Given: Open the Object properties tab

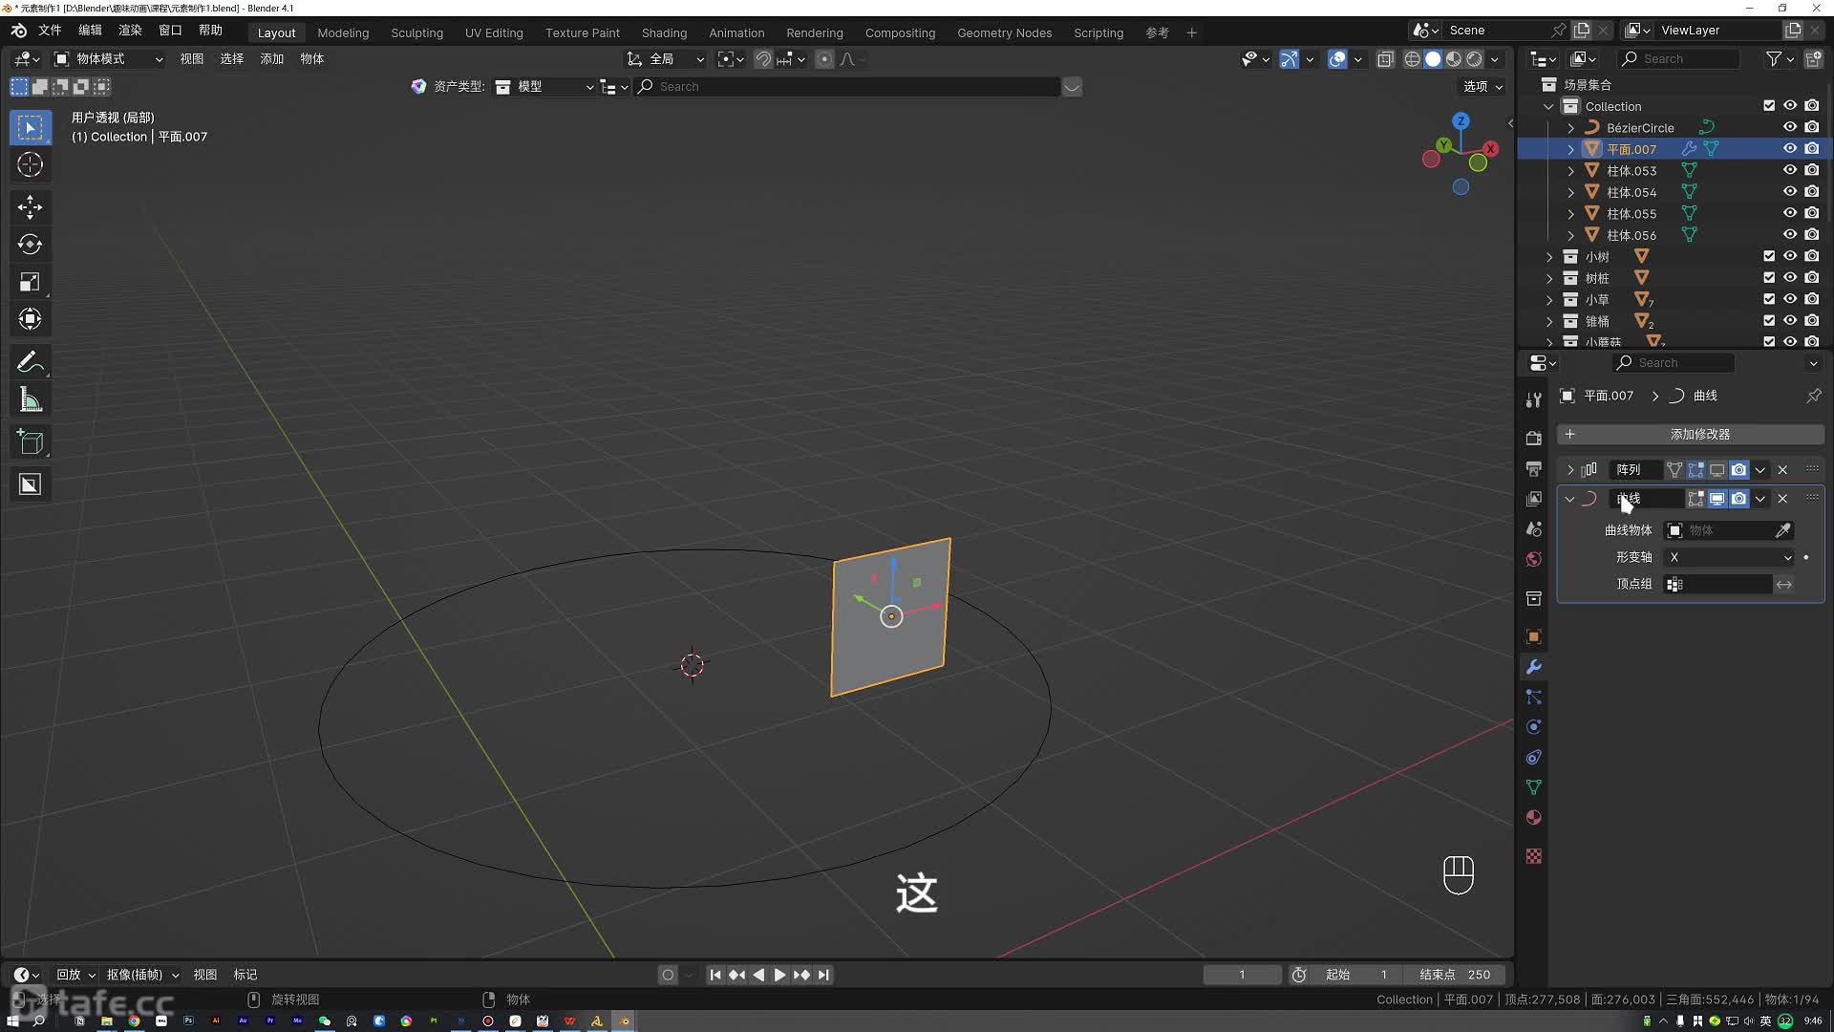Looking at the screenshot, I should click(x=1533, y=636).
